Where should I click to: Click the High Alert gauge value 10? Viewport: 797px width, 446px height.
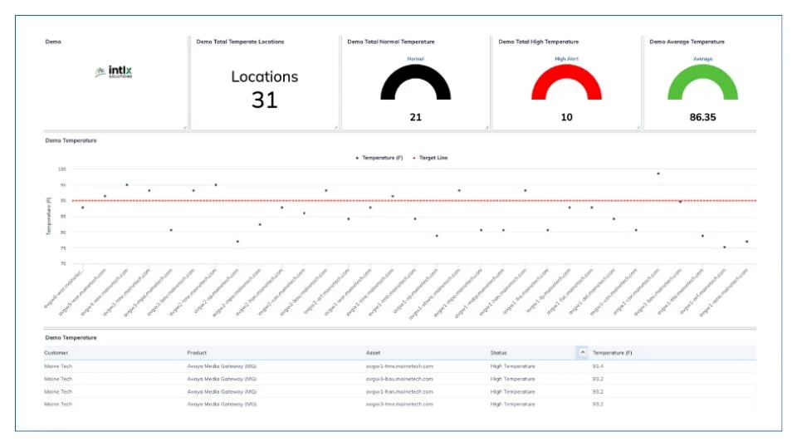tap(566, 117)
